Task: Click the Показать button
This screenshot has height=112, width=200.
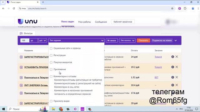Action: 143,40
